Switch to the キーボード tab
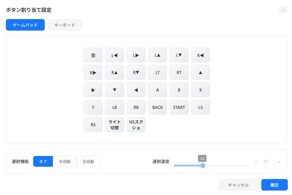This screenshot has height=195, width=292. tap(65, 25)
